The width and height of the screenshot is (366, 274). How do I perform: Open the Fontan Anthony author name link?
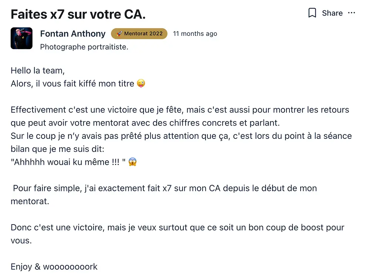pos(73,34)
